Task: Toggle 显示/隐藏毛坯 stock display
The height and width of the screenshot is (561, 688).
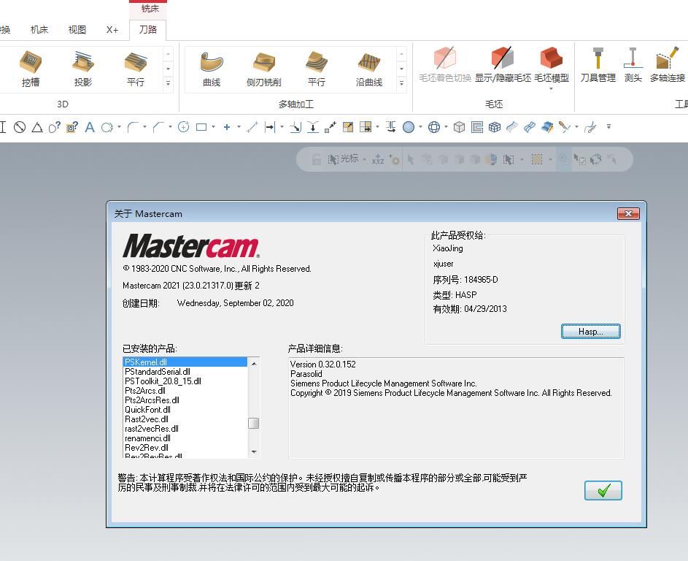Action: pyautogui.click(x=503, y=64)
